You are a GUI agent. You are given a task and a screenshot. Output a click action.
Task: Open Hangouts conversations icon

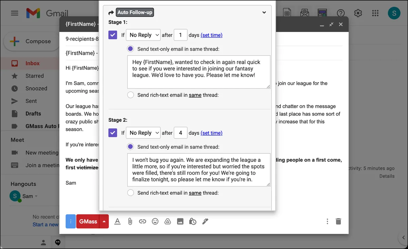pos(58,243)
